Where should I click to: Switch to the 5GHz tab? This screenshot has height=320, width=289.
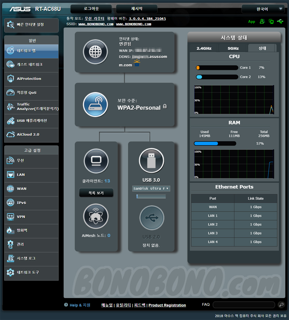(233, 48)
